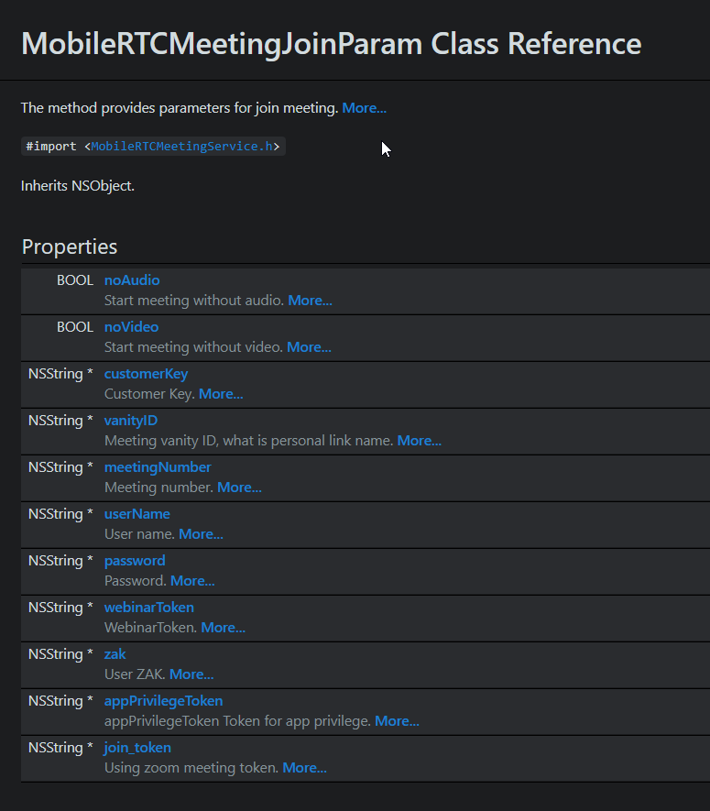This screenshot has width=710, height=811.
Task: Go to customerKey property details
Action: (x=146, y=374)
